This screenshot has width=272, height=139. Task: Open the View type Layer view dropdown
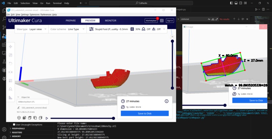32,29
